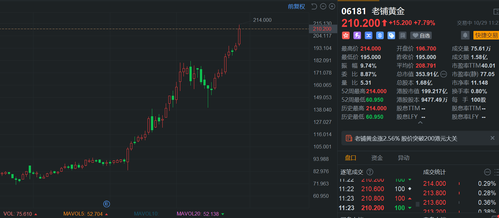Switch to the 异动 tab
Screen dimensions: 499x218
[x=403, y=158]
